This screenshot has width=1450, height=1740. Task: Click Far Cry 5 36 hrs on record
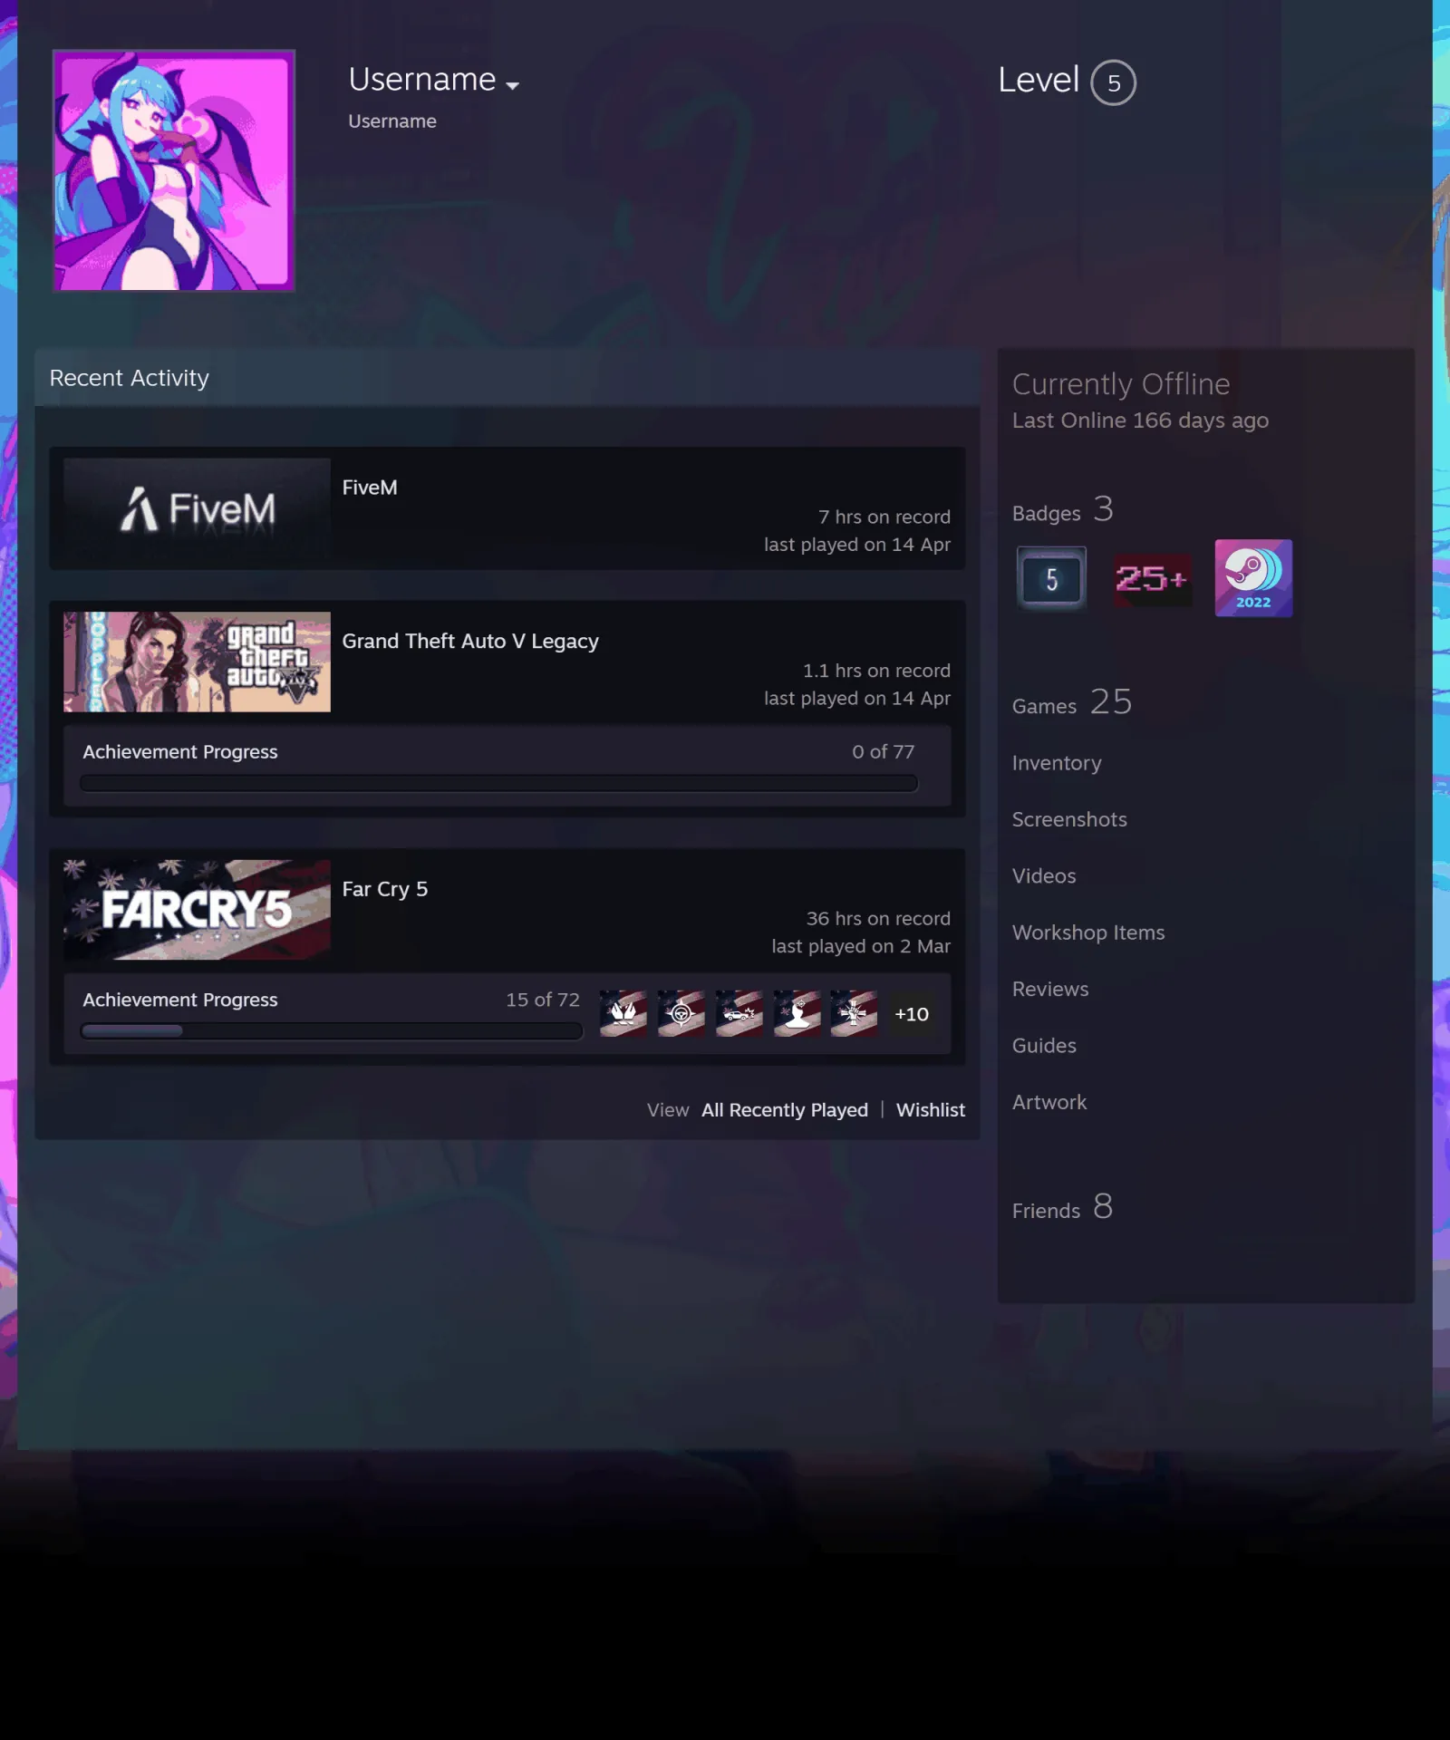[x=878, y=918]
